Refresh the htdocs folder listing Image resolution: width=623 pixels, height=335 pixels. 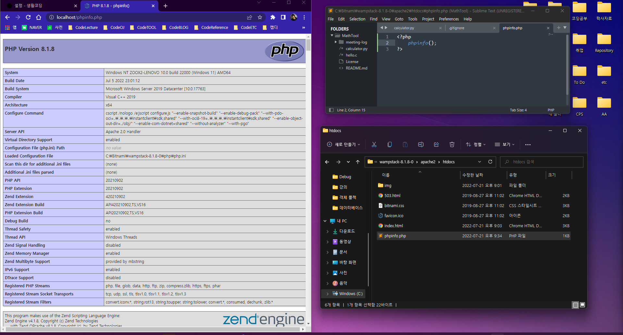click(x=490, y=162)
